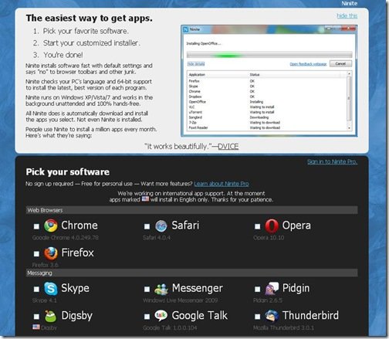
Task: Click 'Google Chrome 4.0.249.78' version text
Action: pyautogui.click(x=66, y=238)
